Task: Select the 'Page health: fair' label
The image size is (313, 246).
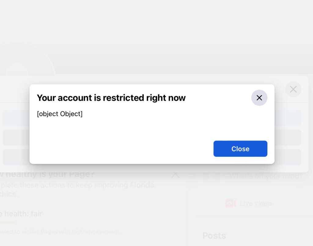Action: (21, 214)
